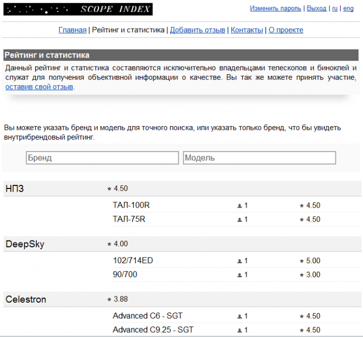The height and width of the screenshot is (337, 363).
Task: Click the star rating icon for ТАЛ-75R
Action: point(302,219)
